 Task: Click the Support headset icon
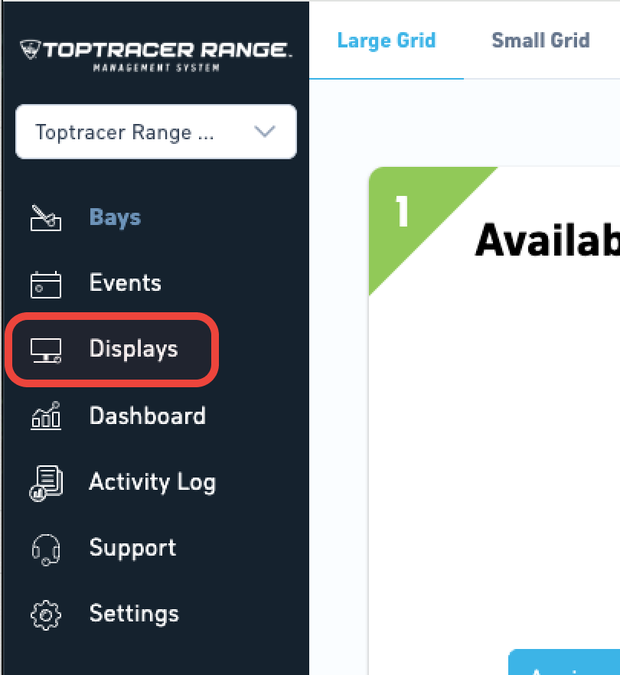[46, 549]
